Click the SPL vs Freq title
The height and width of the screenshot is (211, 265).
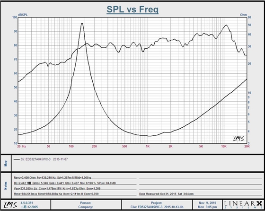pyautogui.click(x=132, y=9)
